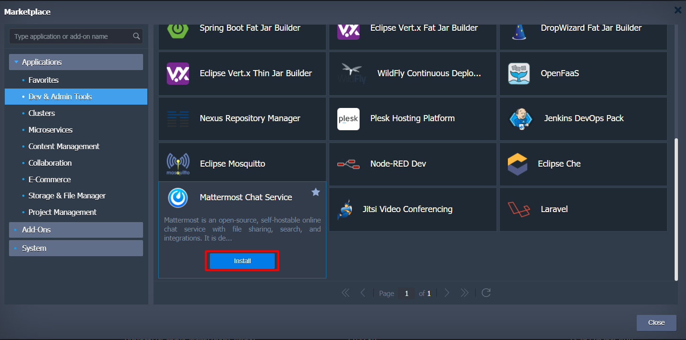This screenshot has height=340, width=686.
Task: Select Spring Boot Fat Jar Builder title
Action: pyautogui.click(x=250, y=28)
